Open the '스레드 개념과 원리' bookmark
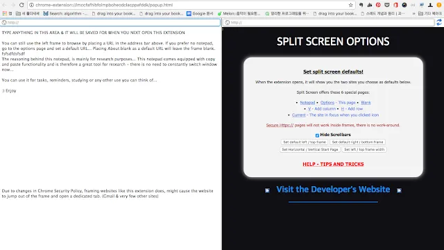 point(383,13)
